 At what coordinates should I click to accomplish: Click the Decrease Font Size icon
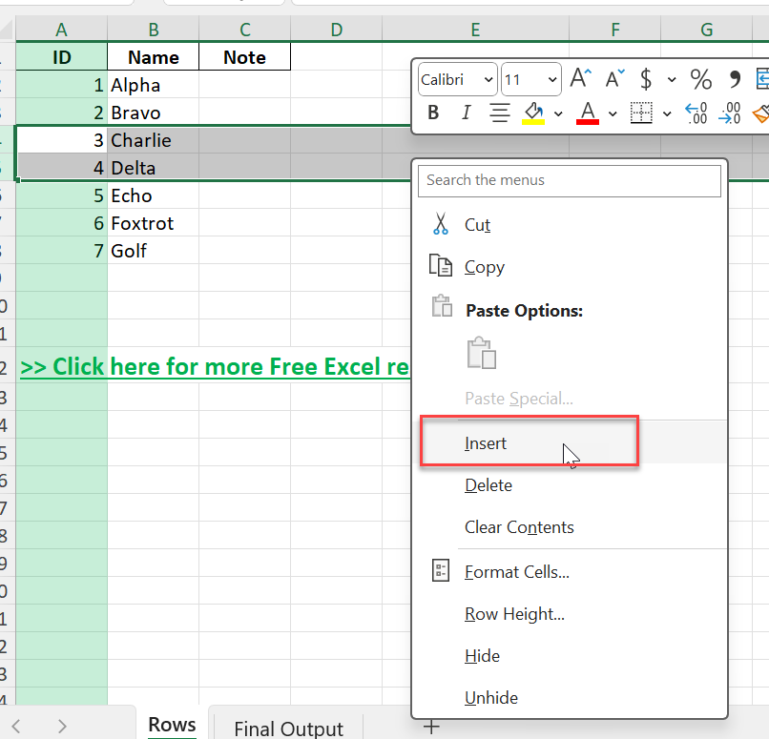click(614, 79)
